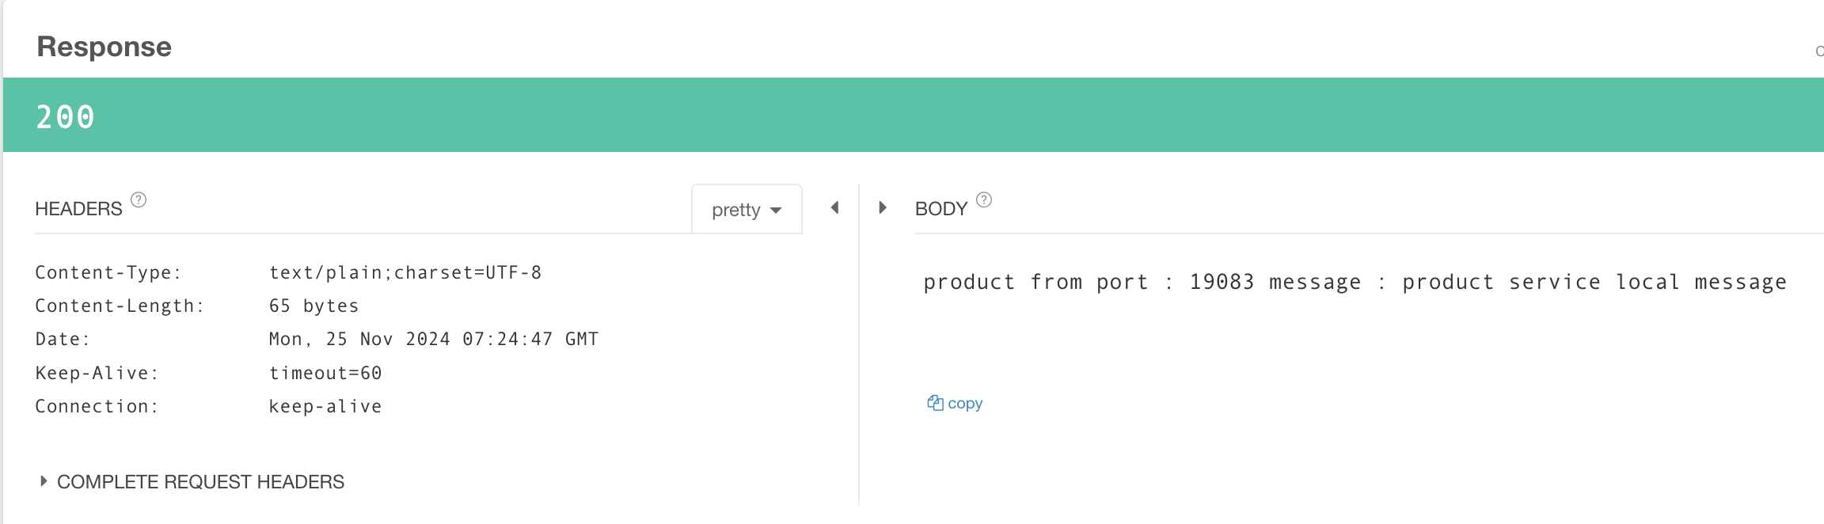Click the BODY section label
The width and height of the screenshot is (1824, 524).
click(941, 209)
